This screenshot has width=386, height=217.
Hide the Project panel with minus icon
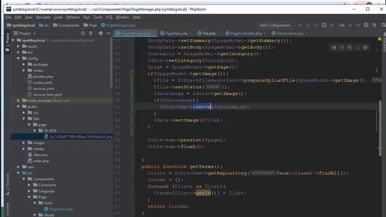click(109, 33)
